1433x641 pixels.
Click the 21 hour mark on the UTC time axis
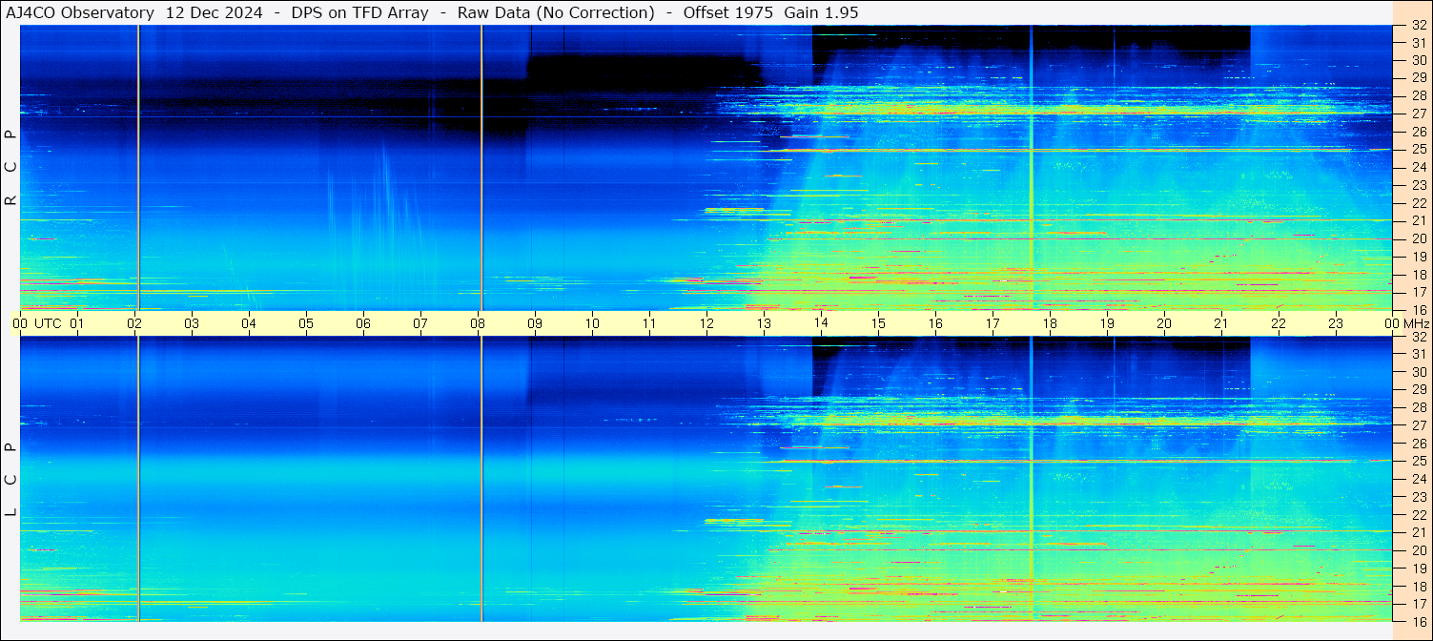(x=1221, y=323)
